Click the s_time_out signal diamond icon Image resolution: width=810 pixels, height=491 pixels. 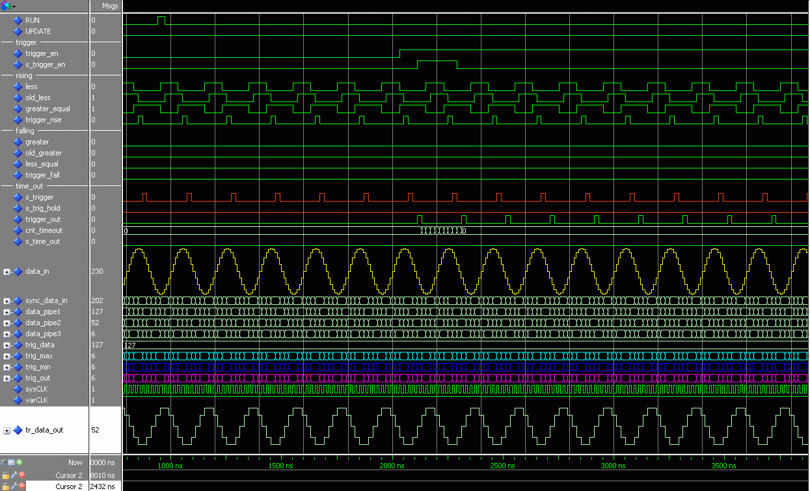click(18, 241)
